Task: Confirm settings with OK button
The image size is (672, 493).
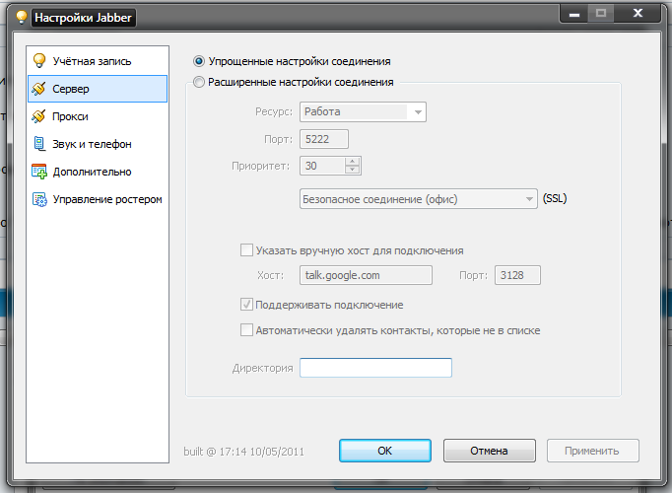Action: point(385,451)
